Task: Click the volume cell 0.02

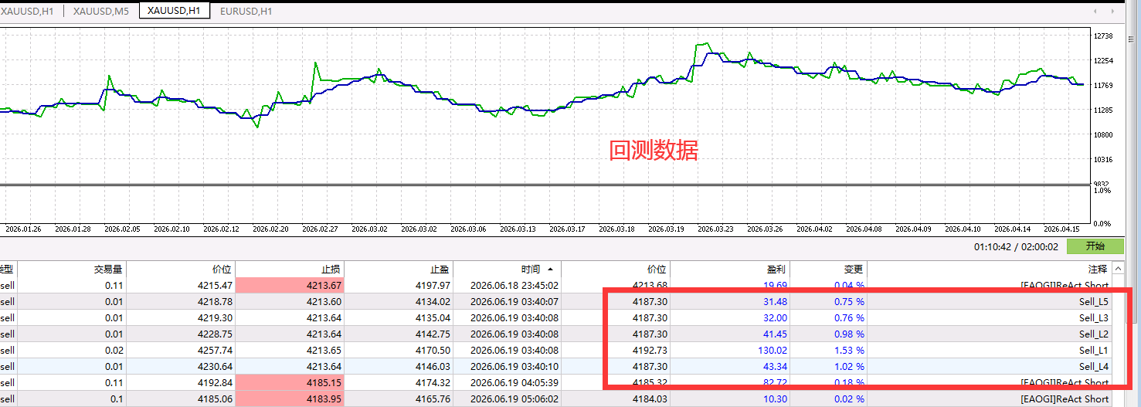Action: tap(114, 350)
